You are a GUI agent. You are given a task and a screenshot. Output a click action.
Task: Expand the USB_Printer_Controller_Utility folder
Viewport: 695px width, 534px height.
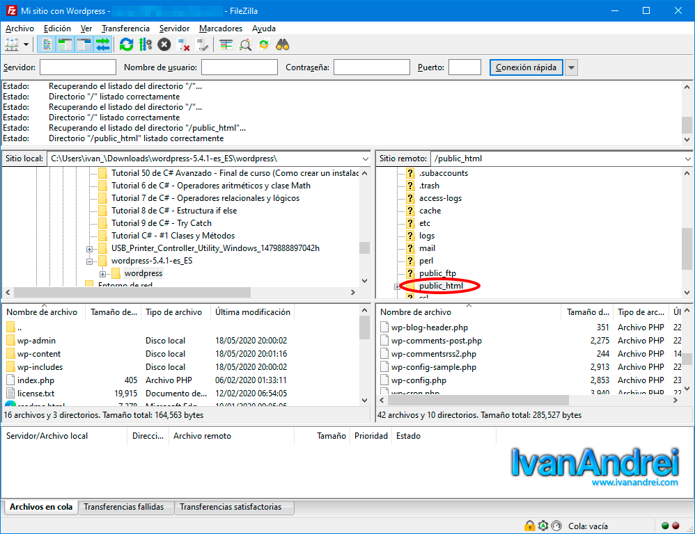(90, 249)
